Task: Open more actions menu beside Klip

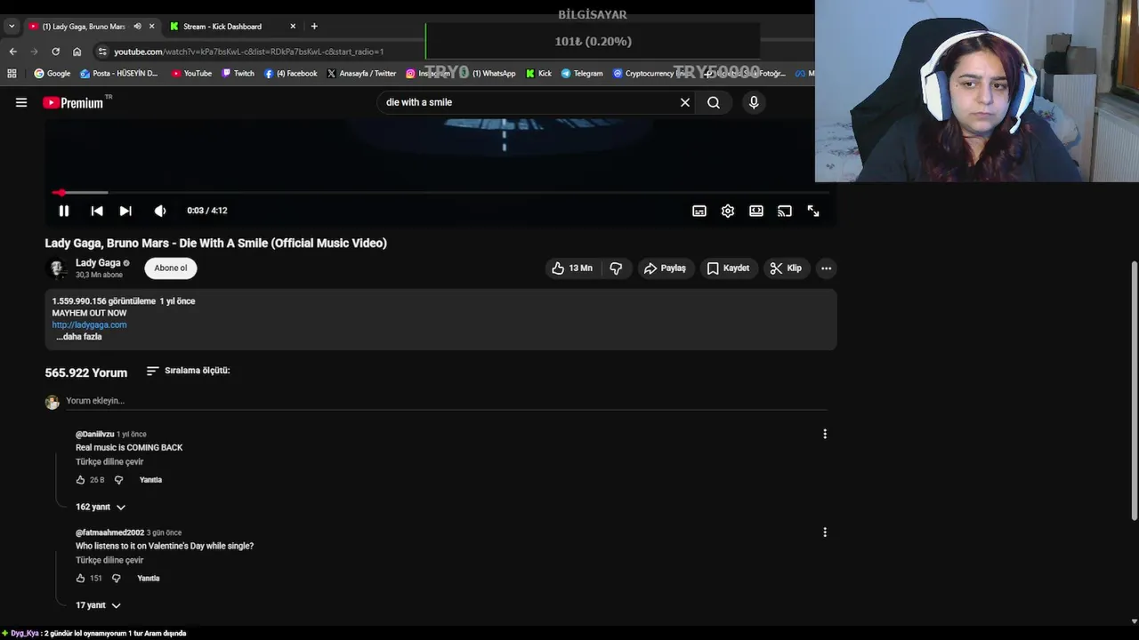Action: click(826, 268)
